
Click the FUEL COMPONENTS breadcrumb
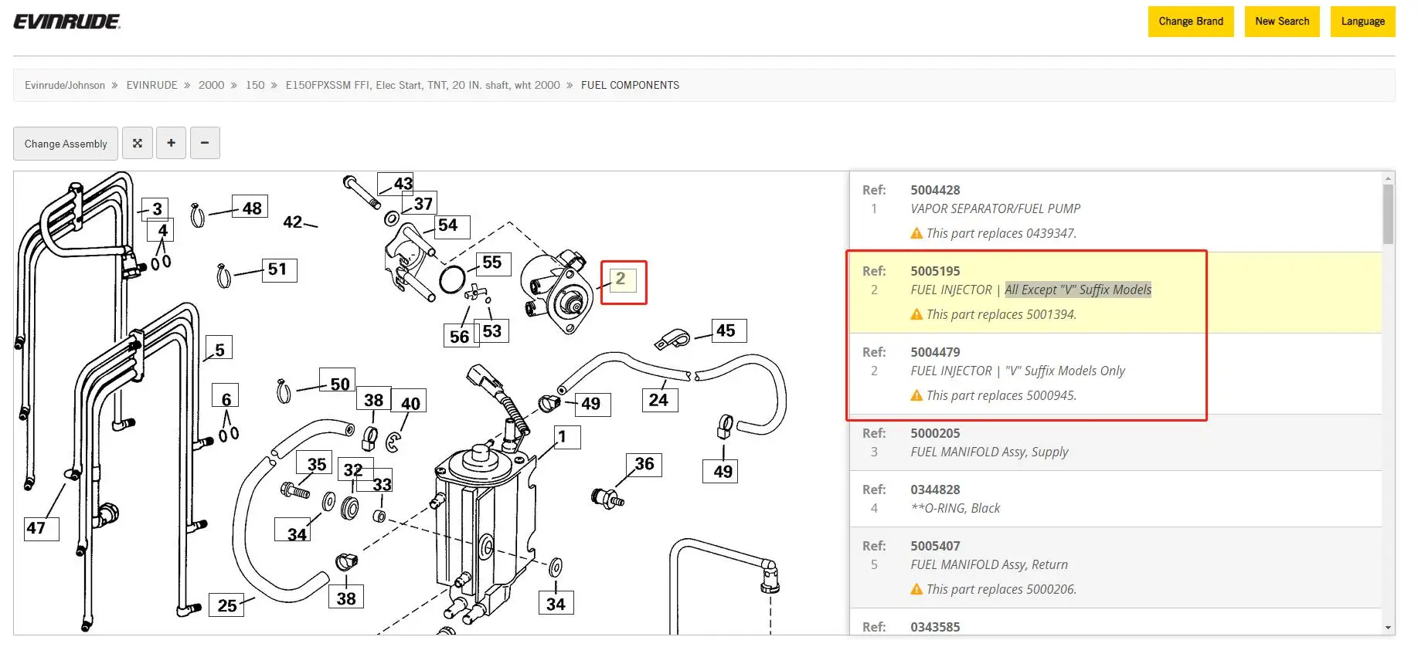[x=630, y=85]
